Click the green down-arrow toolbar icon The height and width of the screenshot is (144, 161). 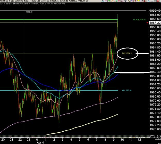tap(109, 1)
